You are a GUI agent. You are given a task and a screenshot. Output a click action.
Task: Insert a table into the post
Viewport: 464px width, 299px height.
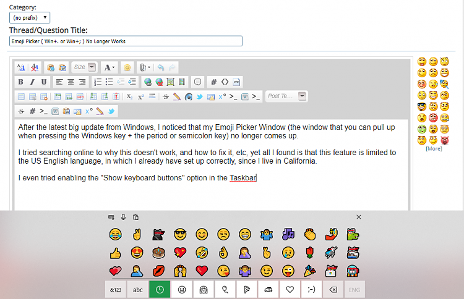coord(21,96)
